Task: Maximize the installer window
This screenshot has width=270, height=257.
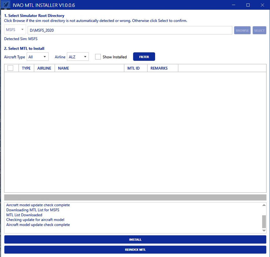Action: (248, 5)
